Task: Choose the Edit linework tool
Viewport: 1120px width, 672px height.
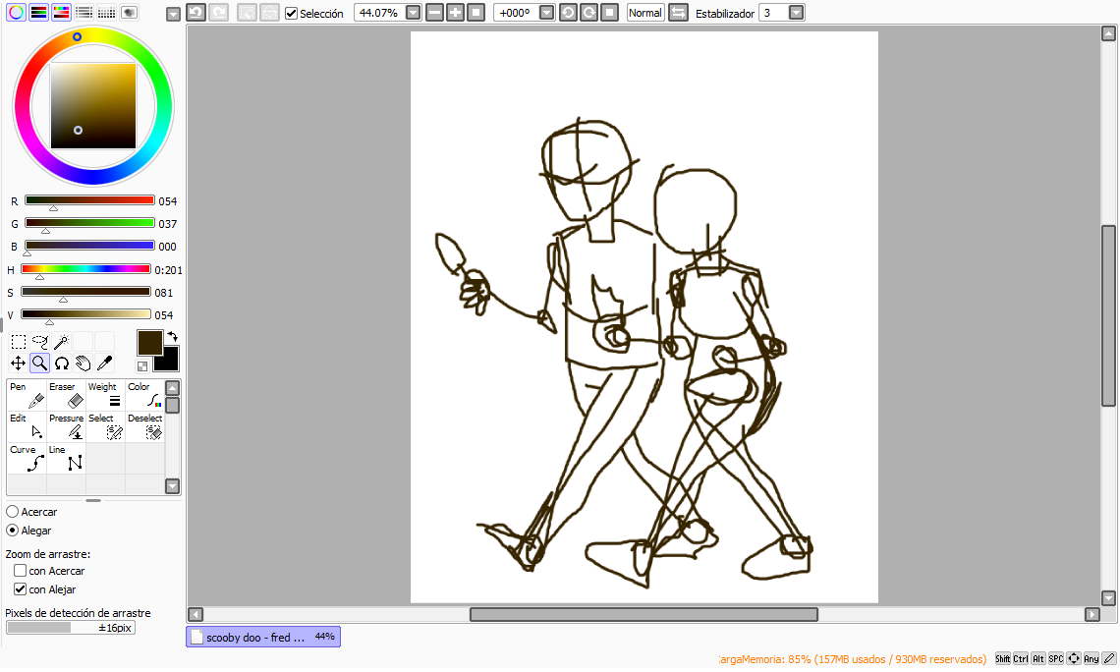Action: (x=28, y=426)
